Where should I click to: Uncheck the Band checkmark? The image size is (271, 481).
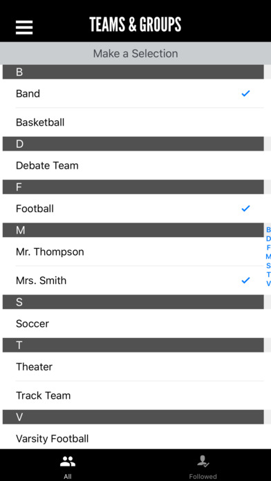(x=245, y=93)
